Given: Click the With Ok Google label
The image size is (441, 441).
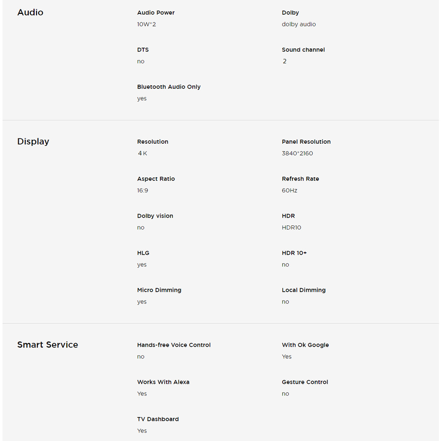Looking at the screenshot, I should [305, 345].
